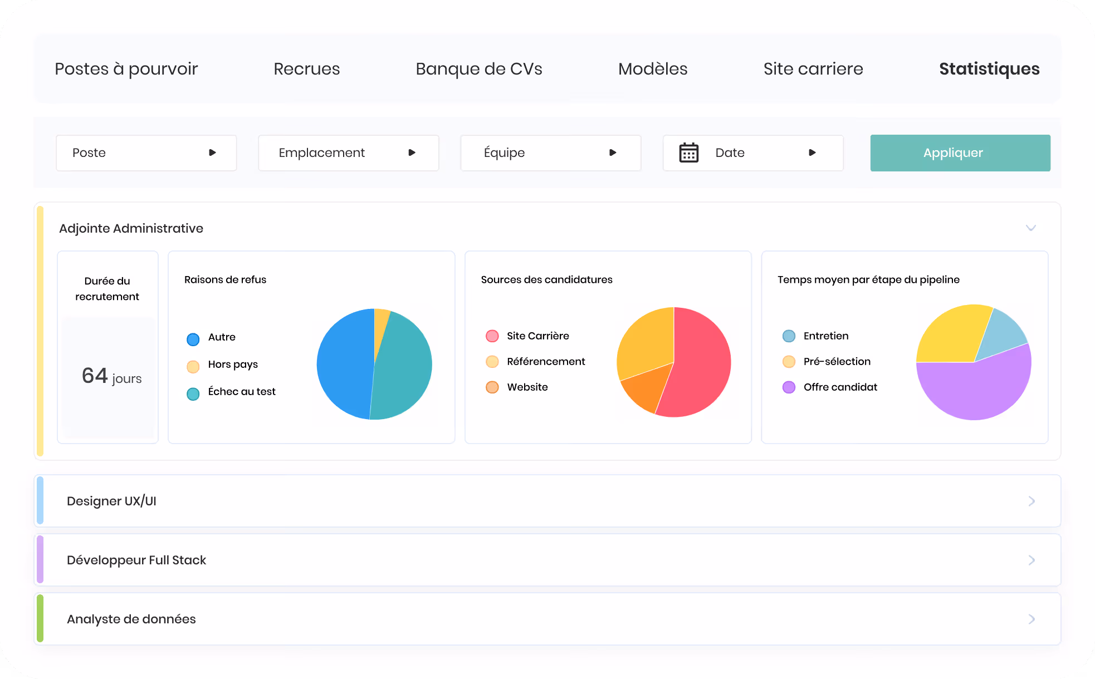Screen dimensions: 1095x679
Task: Click the 64 jours value
Action: coord(111,376)
